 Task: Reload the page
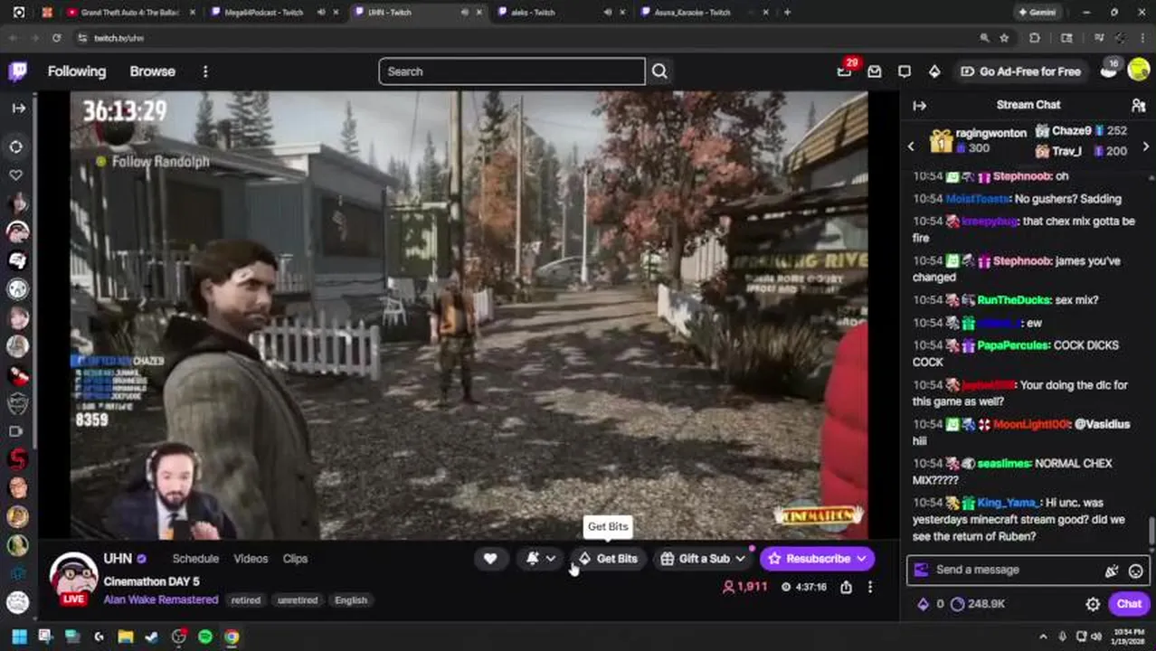[56, 38]
